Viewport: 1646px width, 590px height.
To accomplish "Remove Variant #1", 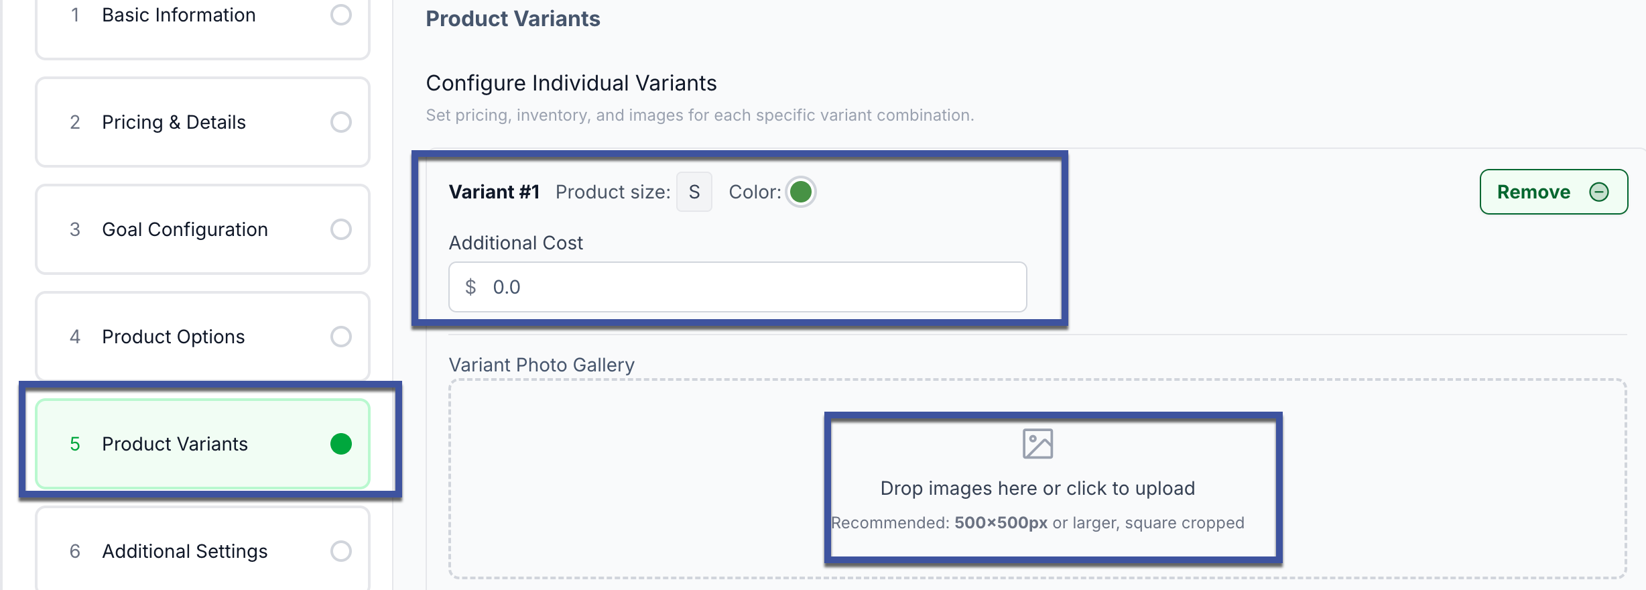I will pos(1553,192).
